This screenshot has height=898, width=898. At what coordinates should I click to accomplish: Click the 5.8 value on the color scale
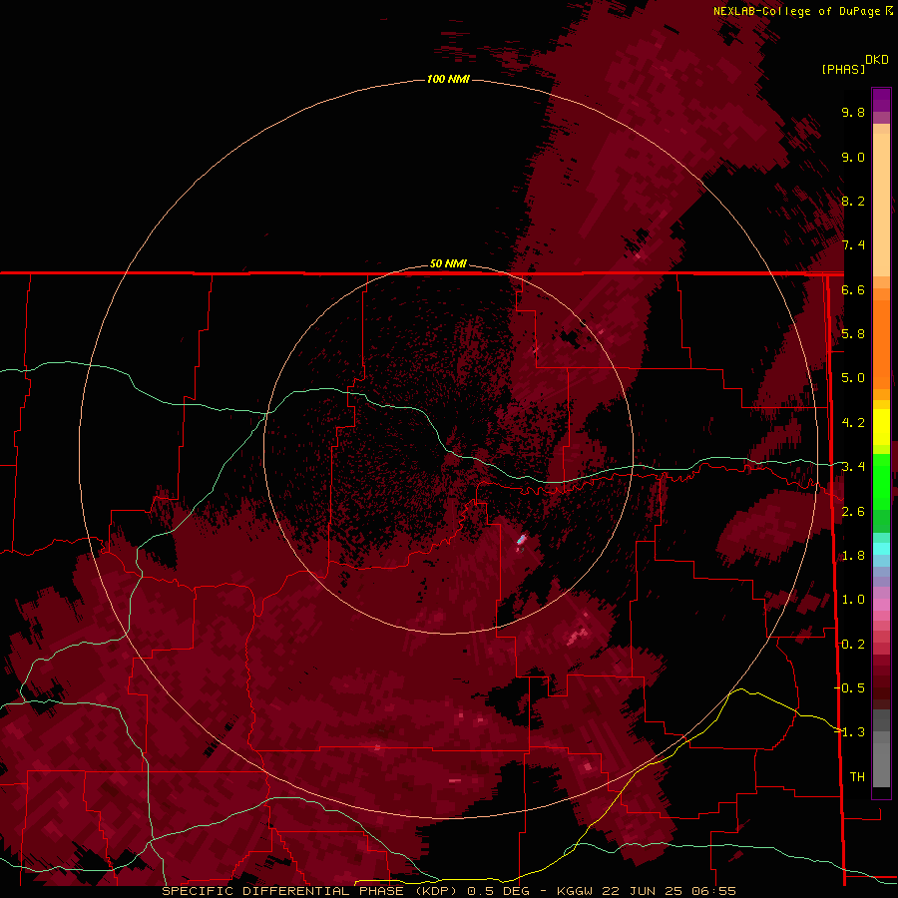coord(853,334)
